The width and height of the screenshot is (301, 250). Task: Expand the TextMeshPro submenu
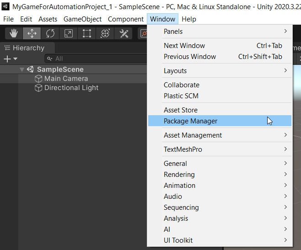click(x=220, y=149)
